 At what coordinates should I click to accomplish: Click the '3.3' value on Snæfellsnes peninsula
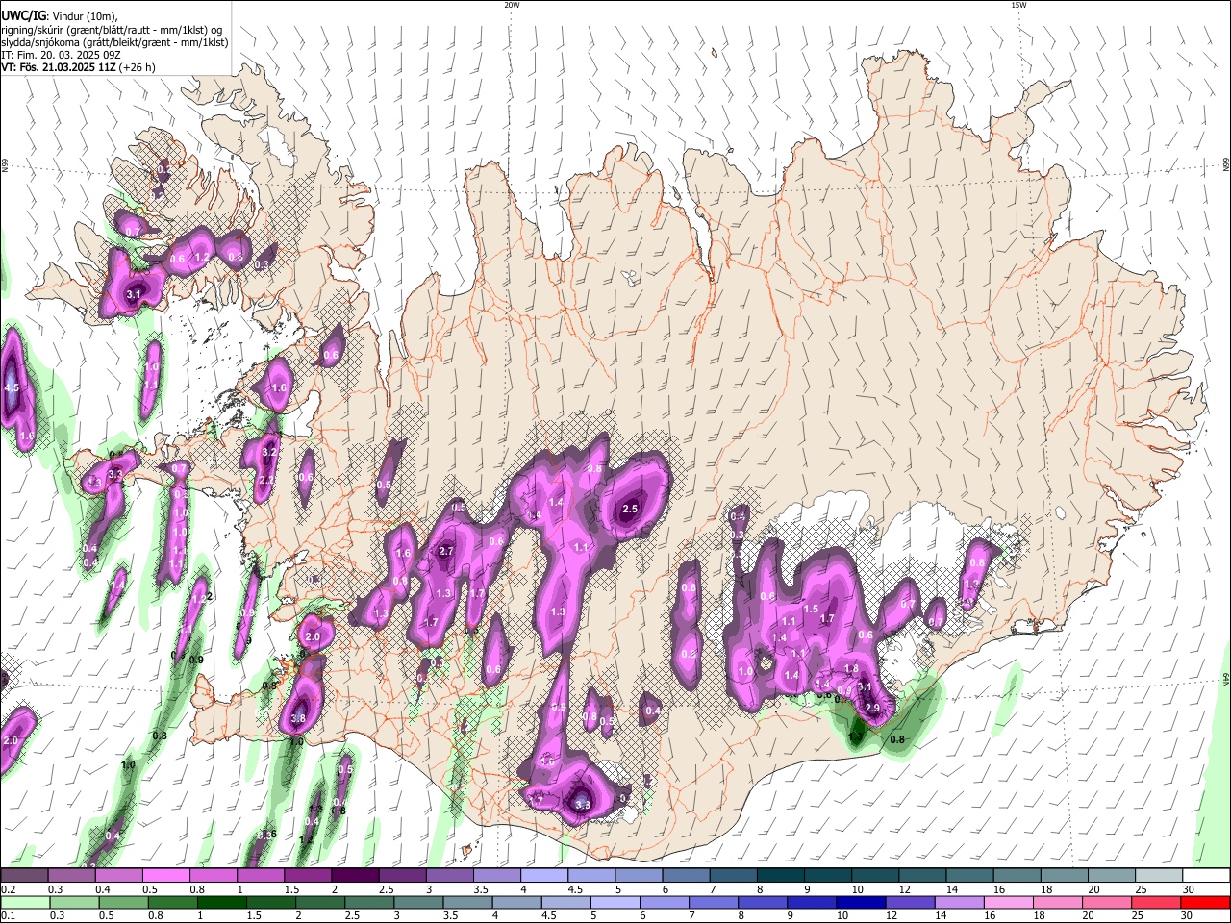coord(115,474)
